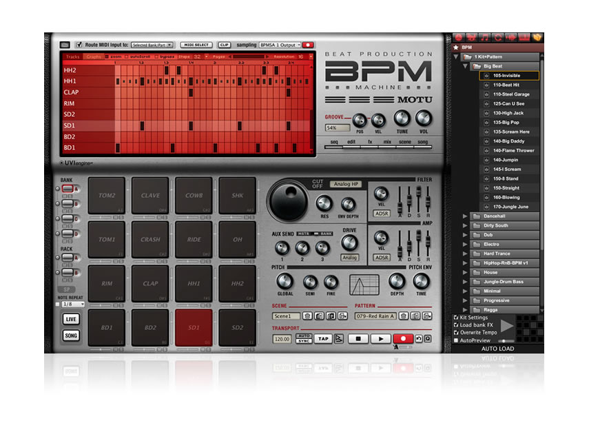
Task: Open the keyboard icon browser tab
Action: coord(524,37)
